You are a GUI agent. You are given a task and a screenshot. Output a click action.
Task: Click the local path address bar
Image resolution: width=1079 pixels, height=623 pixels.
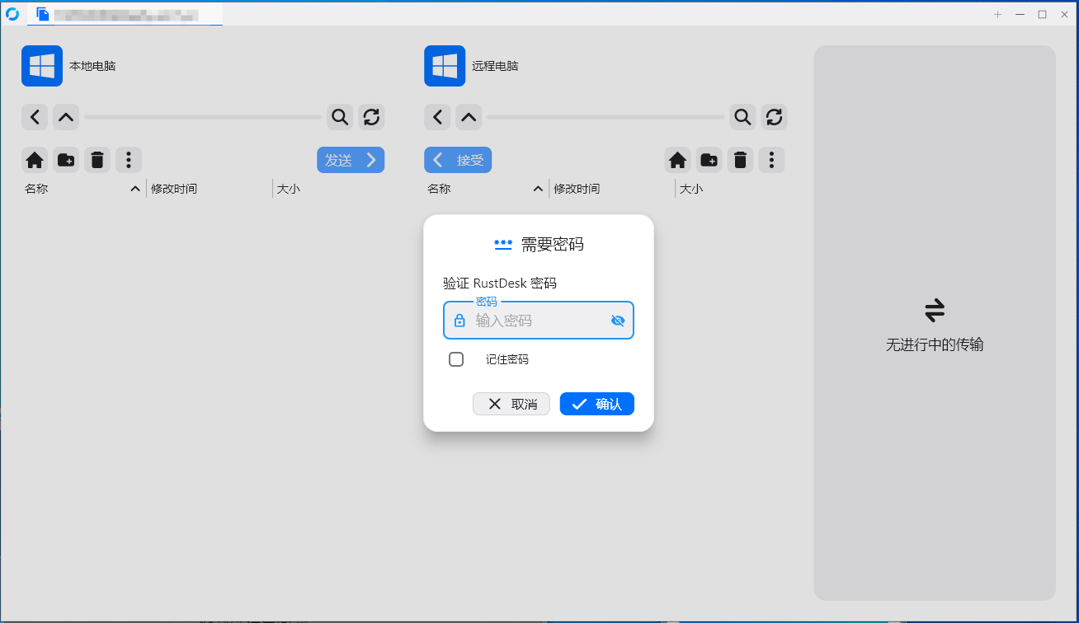coord(203,117)
